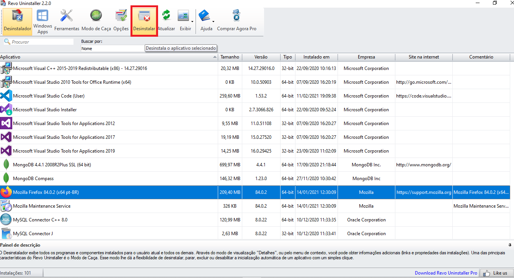
Task: Click version 14.27.29016.0 cell
Action: point(261,68)
